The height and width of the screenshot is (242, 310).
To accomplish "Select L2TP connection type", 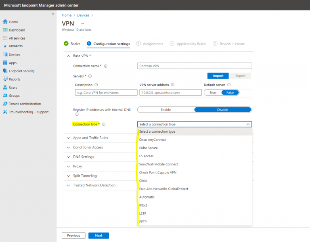I will 195,213.
